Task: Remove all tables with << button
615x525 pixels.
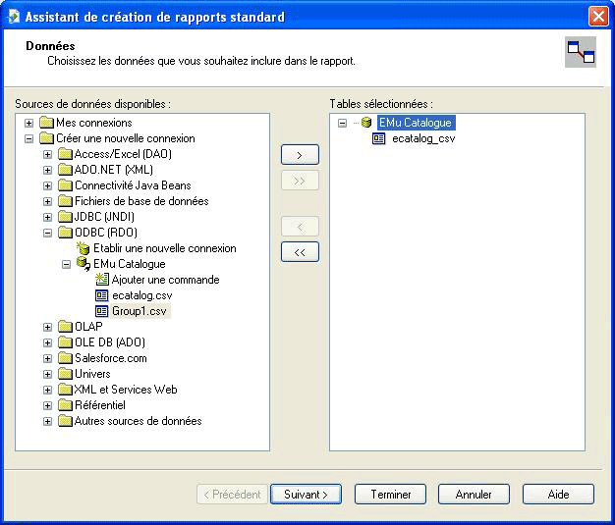Action: (x=300, y=252)
